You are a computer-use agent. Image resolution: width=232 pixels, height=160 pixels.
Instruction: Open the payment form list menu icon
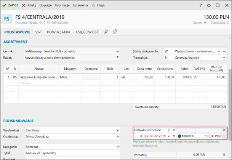point(174,130)
